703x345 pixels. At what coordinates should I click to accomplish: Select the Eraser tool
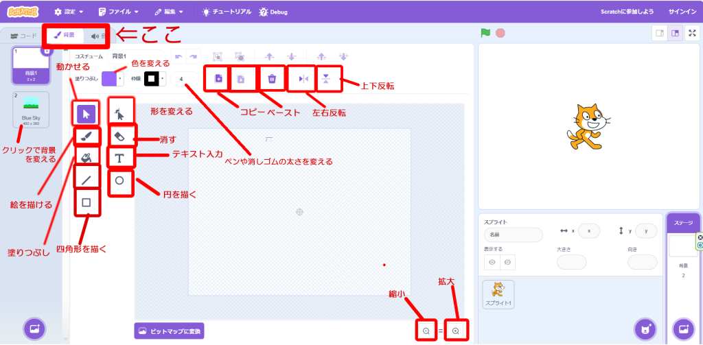(x=120, y=136)
